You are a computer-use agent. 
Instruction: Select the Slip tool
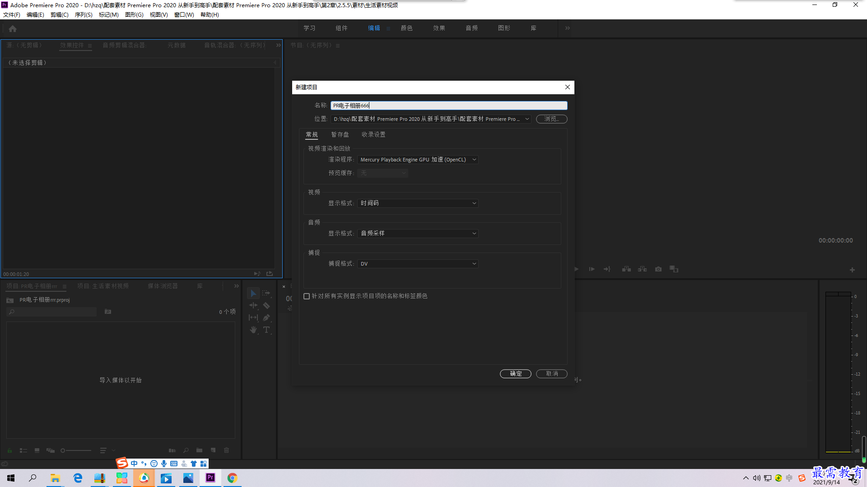point(253,317)
